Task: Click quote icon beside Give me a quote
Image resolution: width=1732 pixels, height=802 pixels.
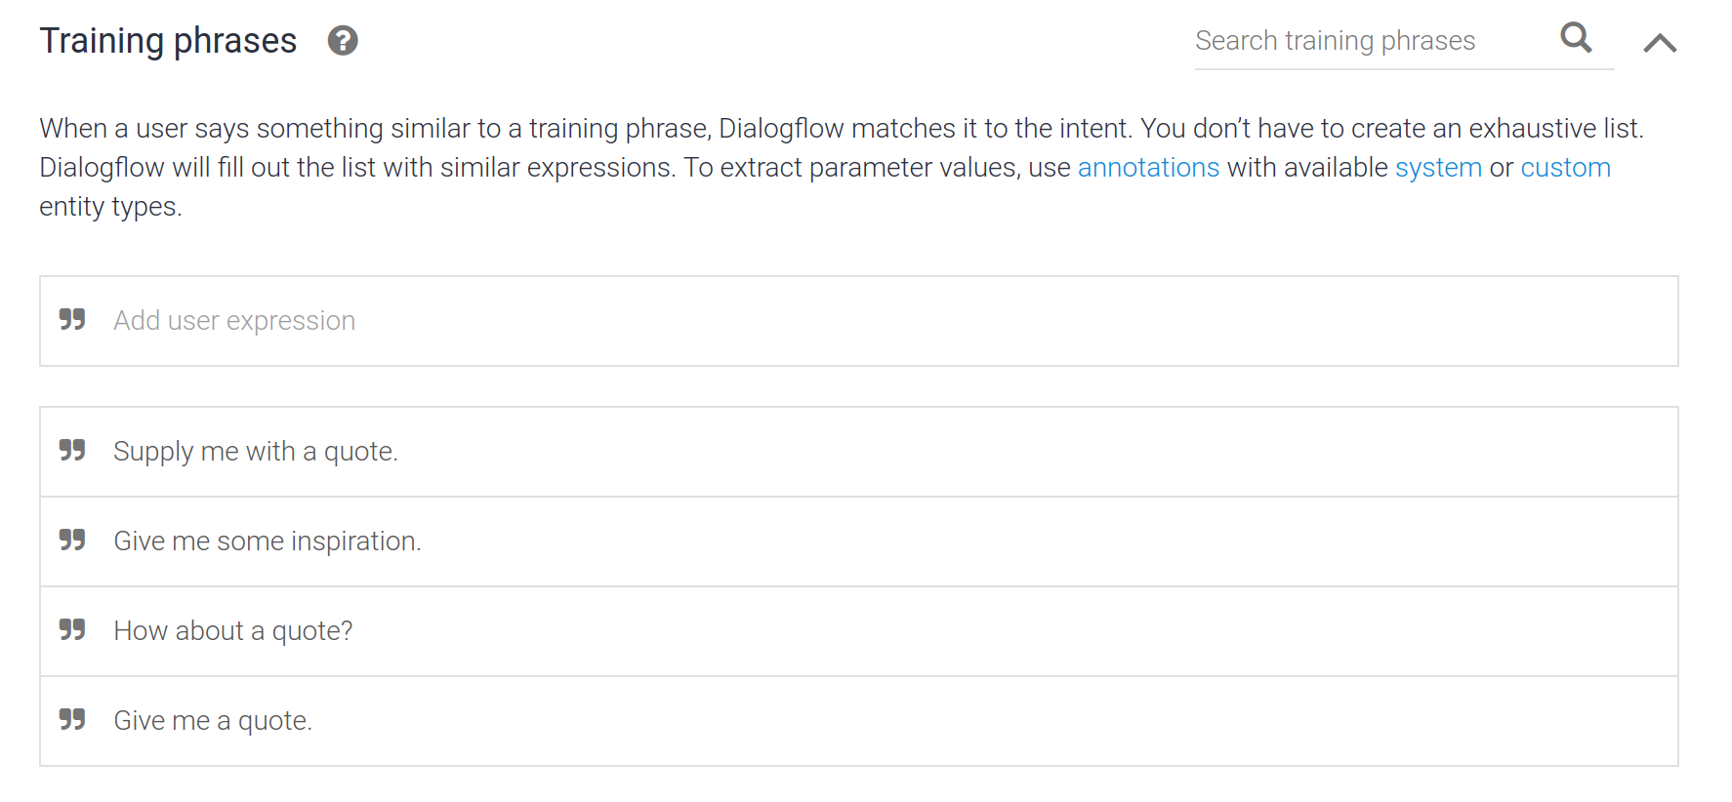Action: tap(72, 719)
